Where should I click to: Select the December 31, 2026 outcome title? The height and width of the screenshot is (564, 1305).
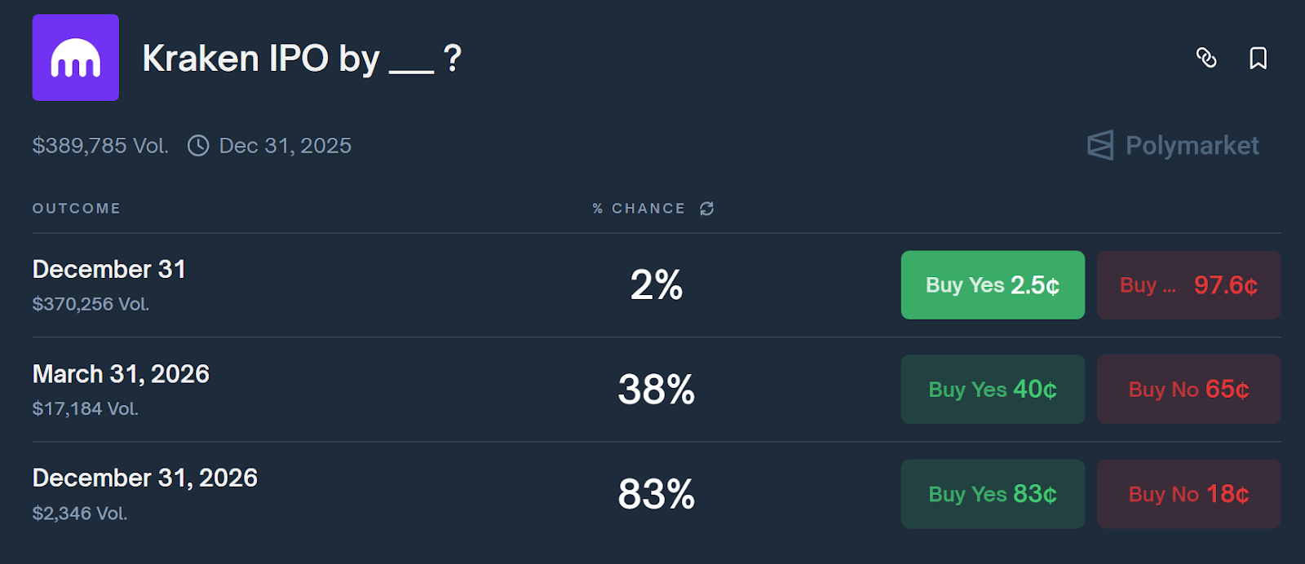click(x=144, y=478)
